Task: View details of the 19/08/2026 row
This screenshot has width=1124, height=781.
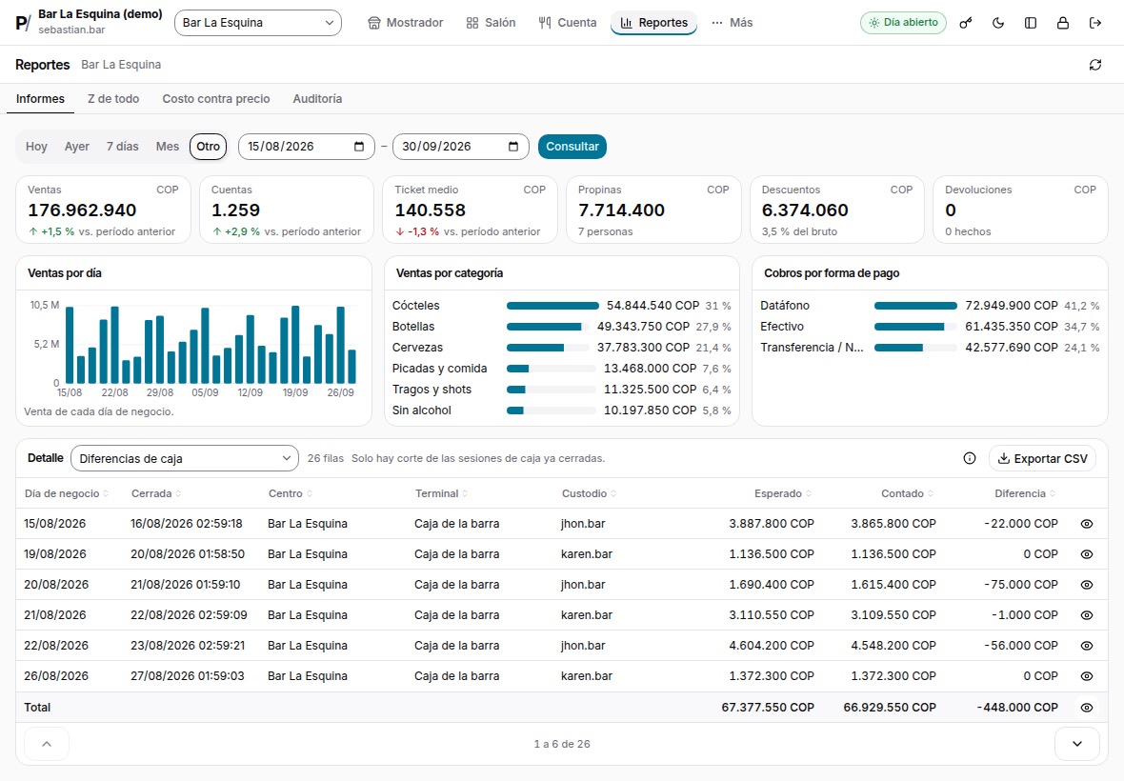Action: (1087, 554)
